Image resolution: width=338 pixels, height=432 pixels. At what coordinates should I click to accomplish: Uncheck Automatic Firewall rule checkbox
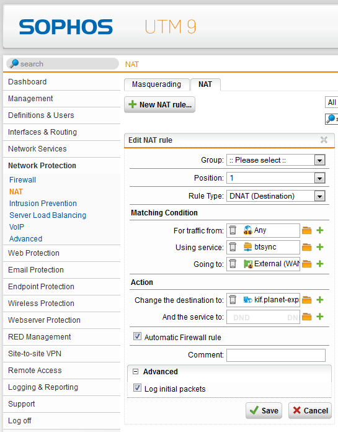[137, 336]
